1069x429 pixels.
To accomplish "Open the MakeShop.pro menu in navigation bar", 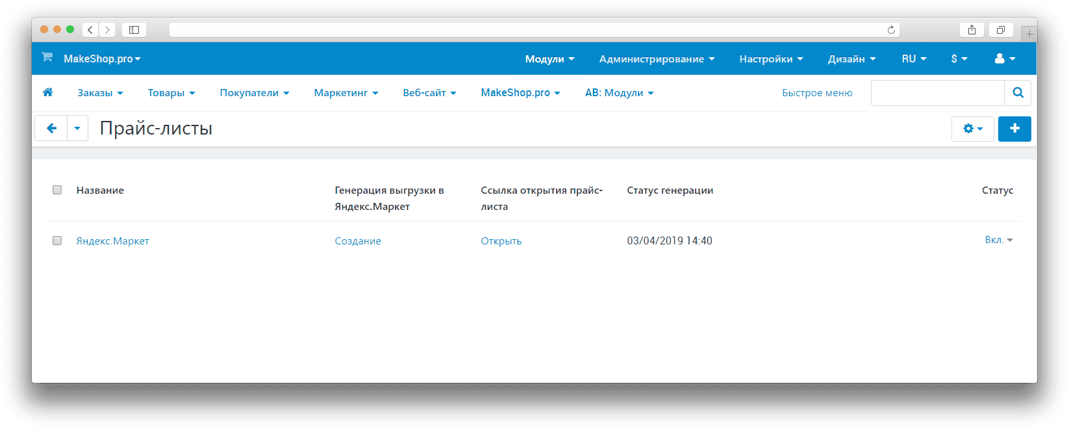I will [520, 93].
